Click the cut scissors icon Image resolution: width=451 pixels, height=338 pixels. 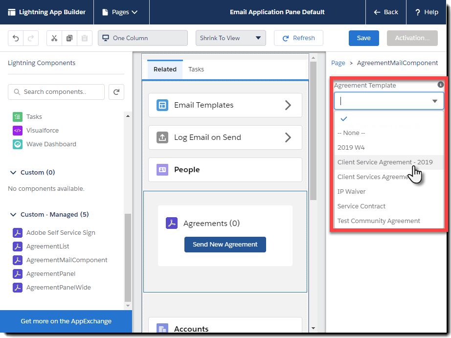[54, 38]
